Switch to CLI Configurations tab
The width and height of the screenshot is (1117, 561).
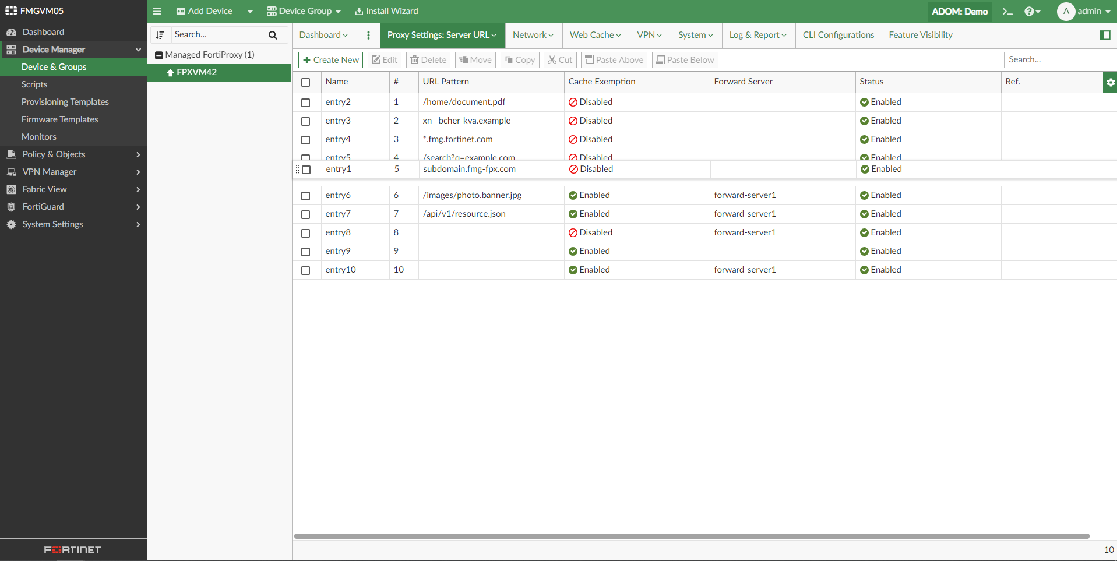pos(838,35)
